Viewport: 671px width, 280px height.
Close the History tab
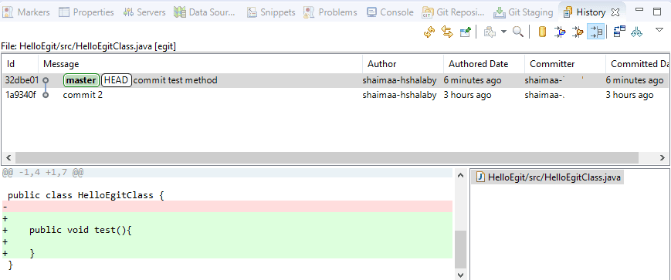pyautogui.click(x=615, y=12)
